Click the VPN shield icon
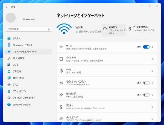 [61, 71]
